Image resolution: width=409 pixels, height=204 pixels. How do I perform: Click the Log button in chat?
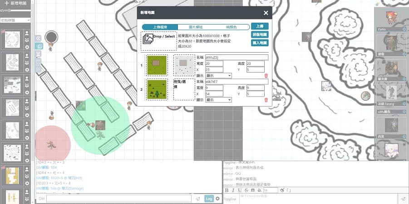coord(209,199)
